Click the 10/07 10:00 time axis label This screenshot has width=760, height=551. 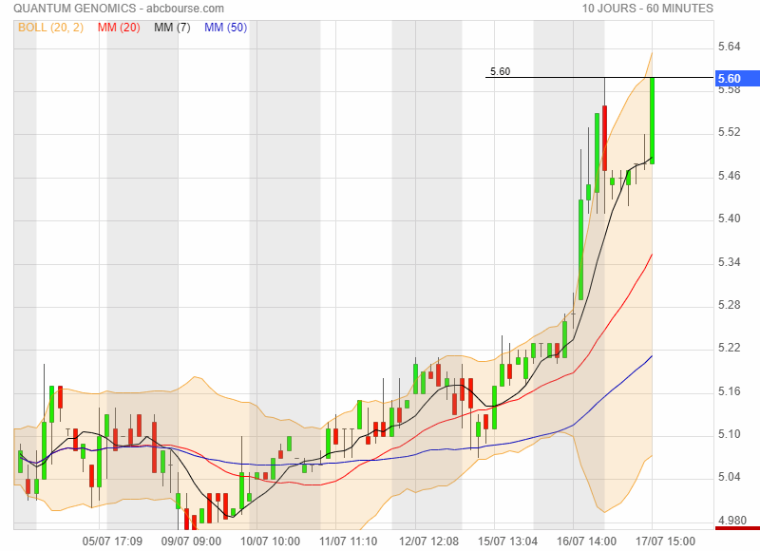pos(270,541)
